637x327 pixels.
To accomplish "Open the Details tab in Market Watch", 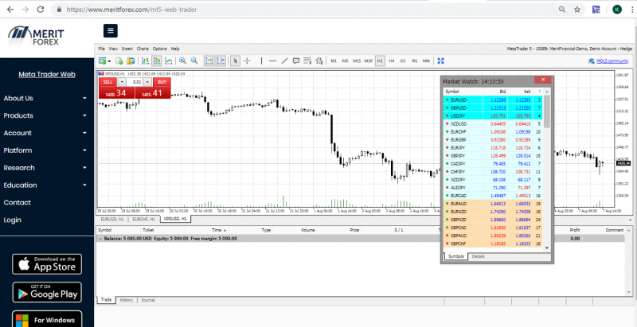I will [479, 256].
